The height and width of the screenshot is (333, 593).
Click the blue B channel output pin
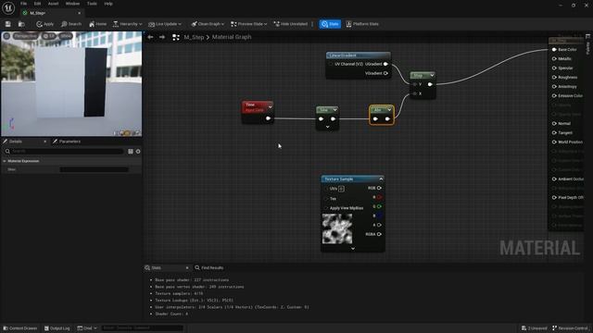tap(379, 216)
